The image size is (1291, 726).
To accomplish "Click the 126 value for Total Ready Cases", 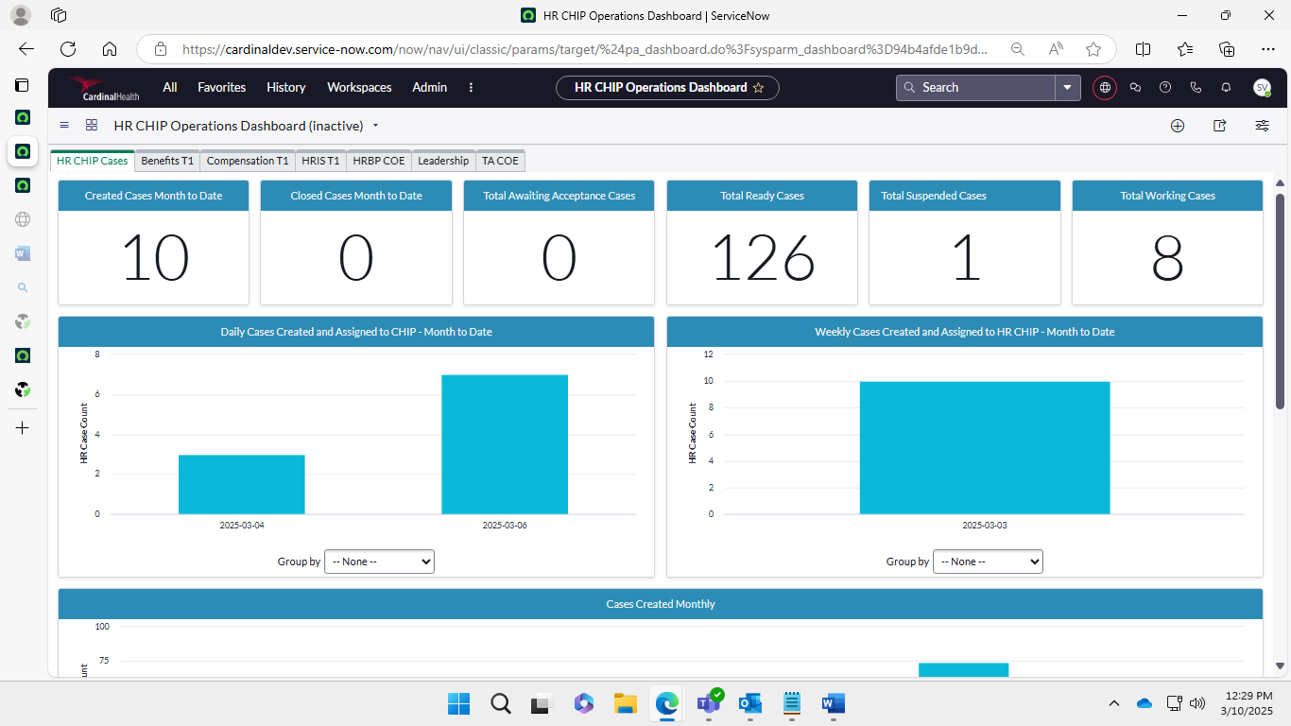I will [763, 258].
